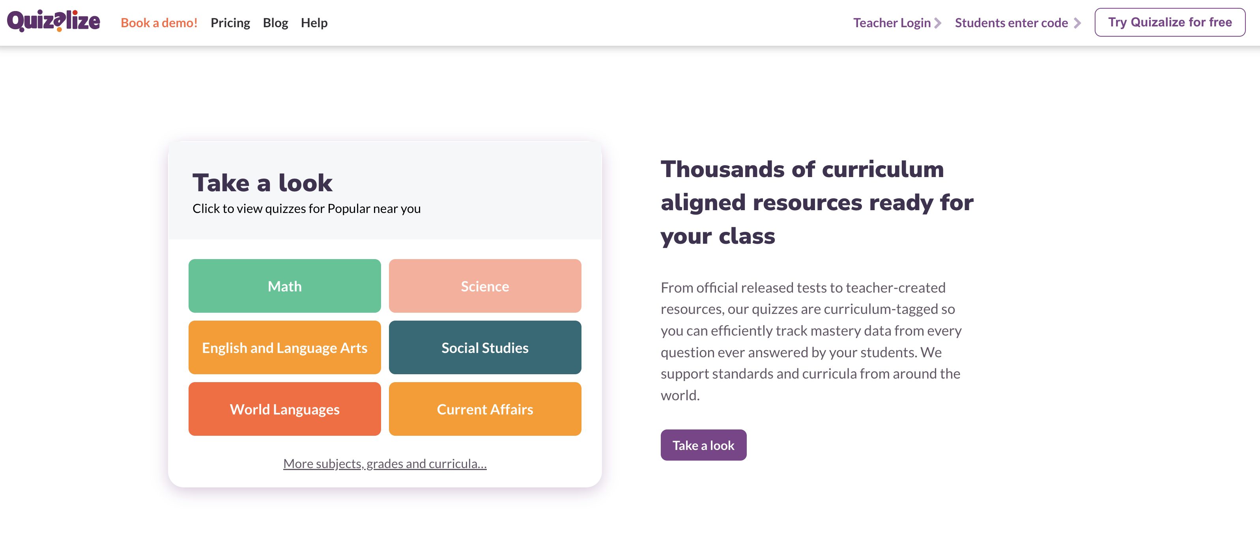The width and height of the screenshot is (1260, 545).
Task: Click the Thousands of curriculum heading
Action: coord(817,202)
